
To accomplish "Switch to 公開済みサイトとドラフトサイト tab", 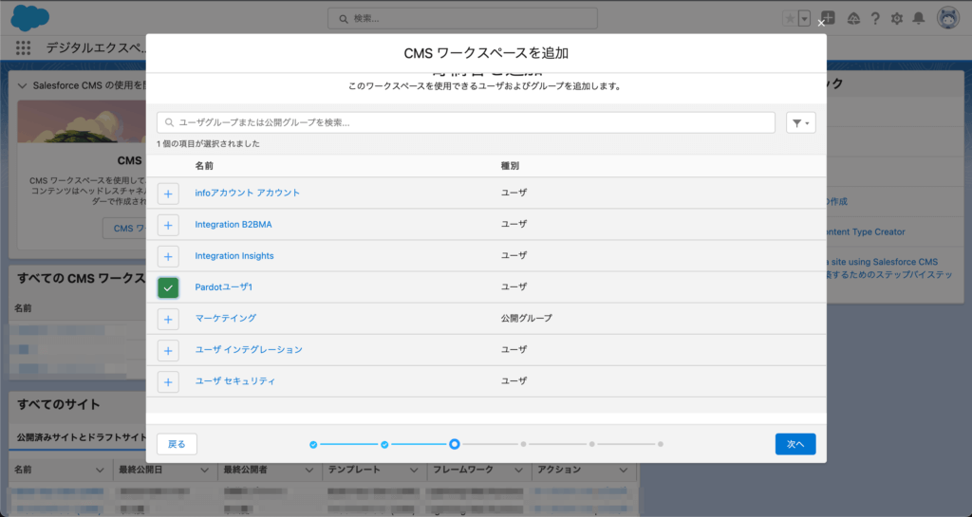I will (x=82, y=438).
